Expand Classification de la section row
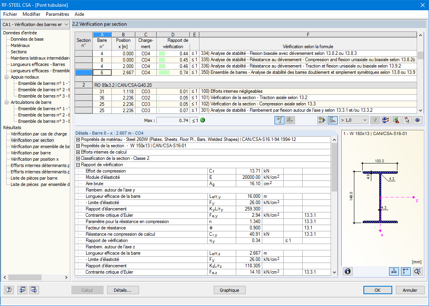The width and height of the screenshot is (429, 306). point(78,158)
